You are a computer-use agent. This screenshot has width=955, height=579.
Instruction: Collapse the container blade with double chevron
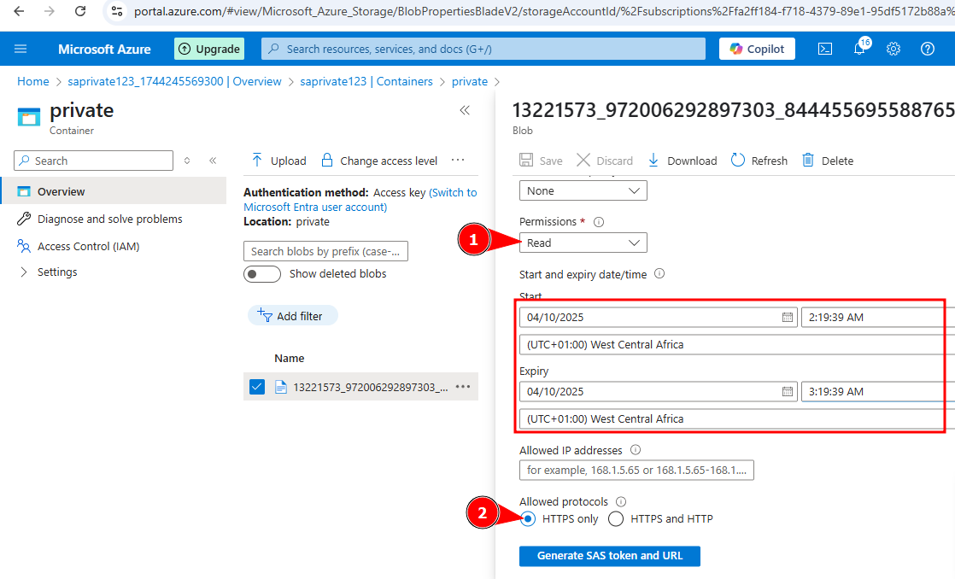[x=465, y=110]
